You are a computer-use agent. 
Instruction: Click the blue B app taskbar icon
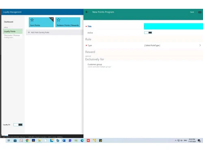[70, 141]
